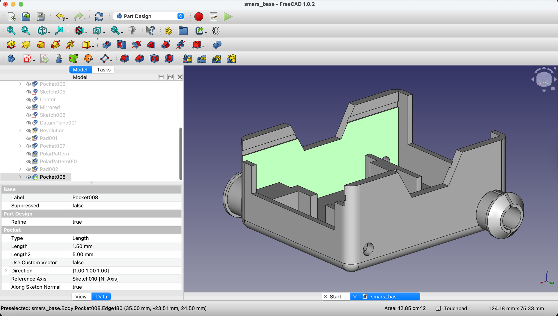Open the Measure tool icon
Screen dimensions: 558x316
click(x=132, y=30)
